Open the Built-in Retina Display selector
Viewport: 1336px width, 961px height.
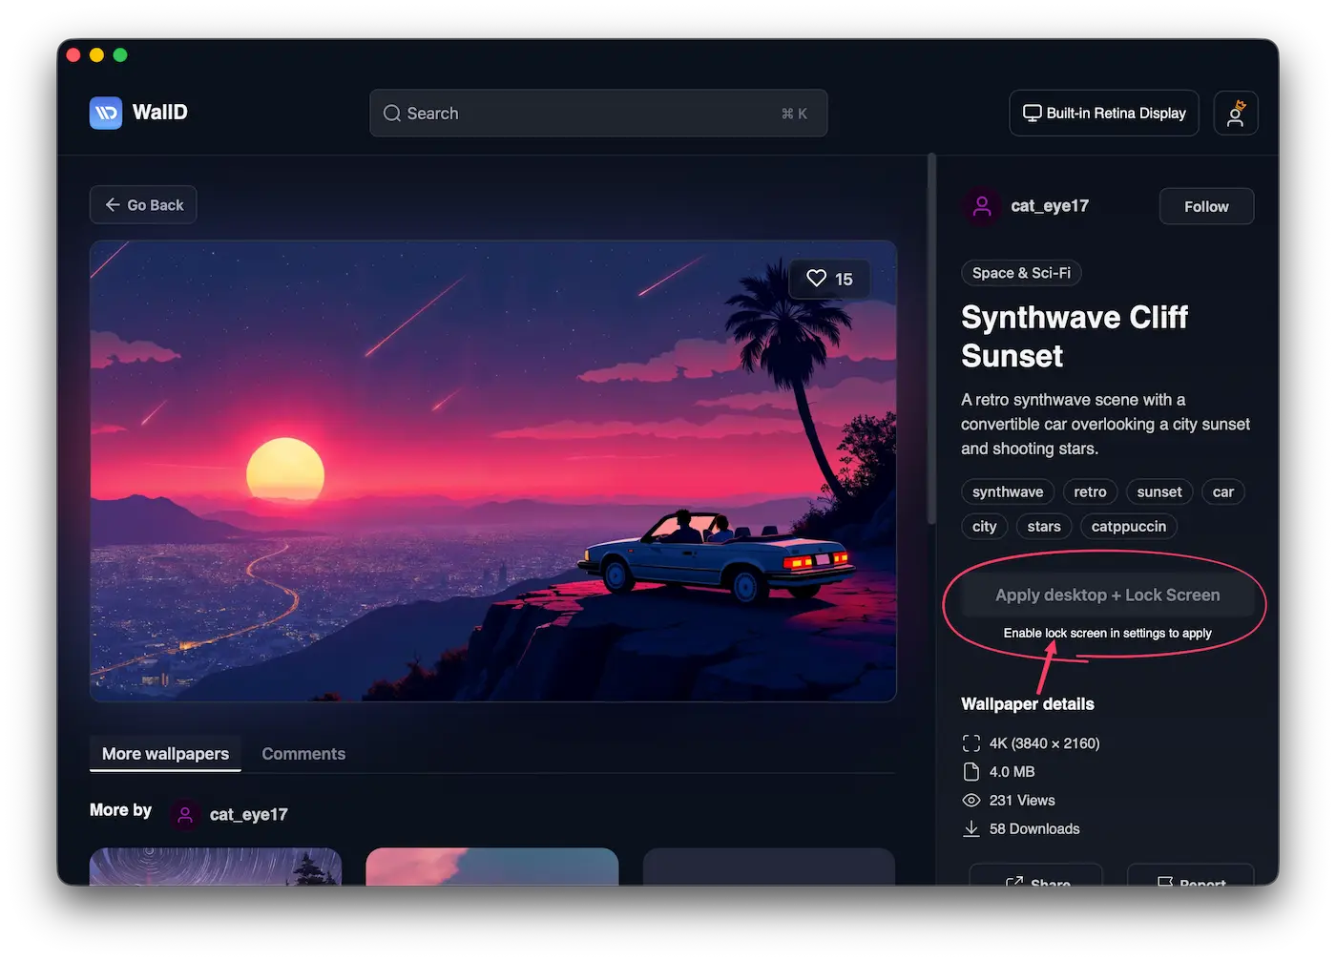[x=1103, y=114]
